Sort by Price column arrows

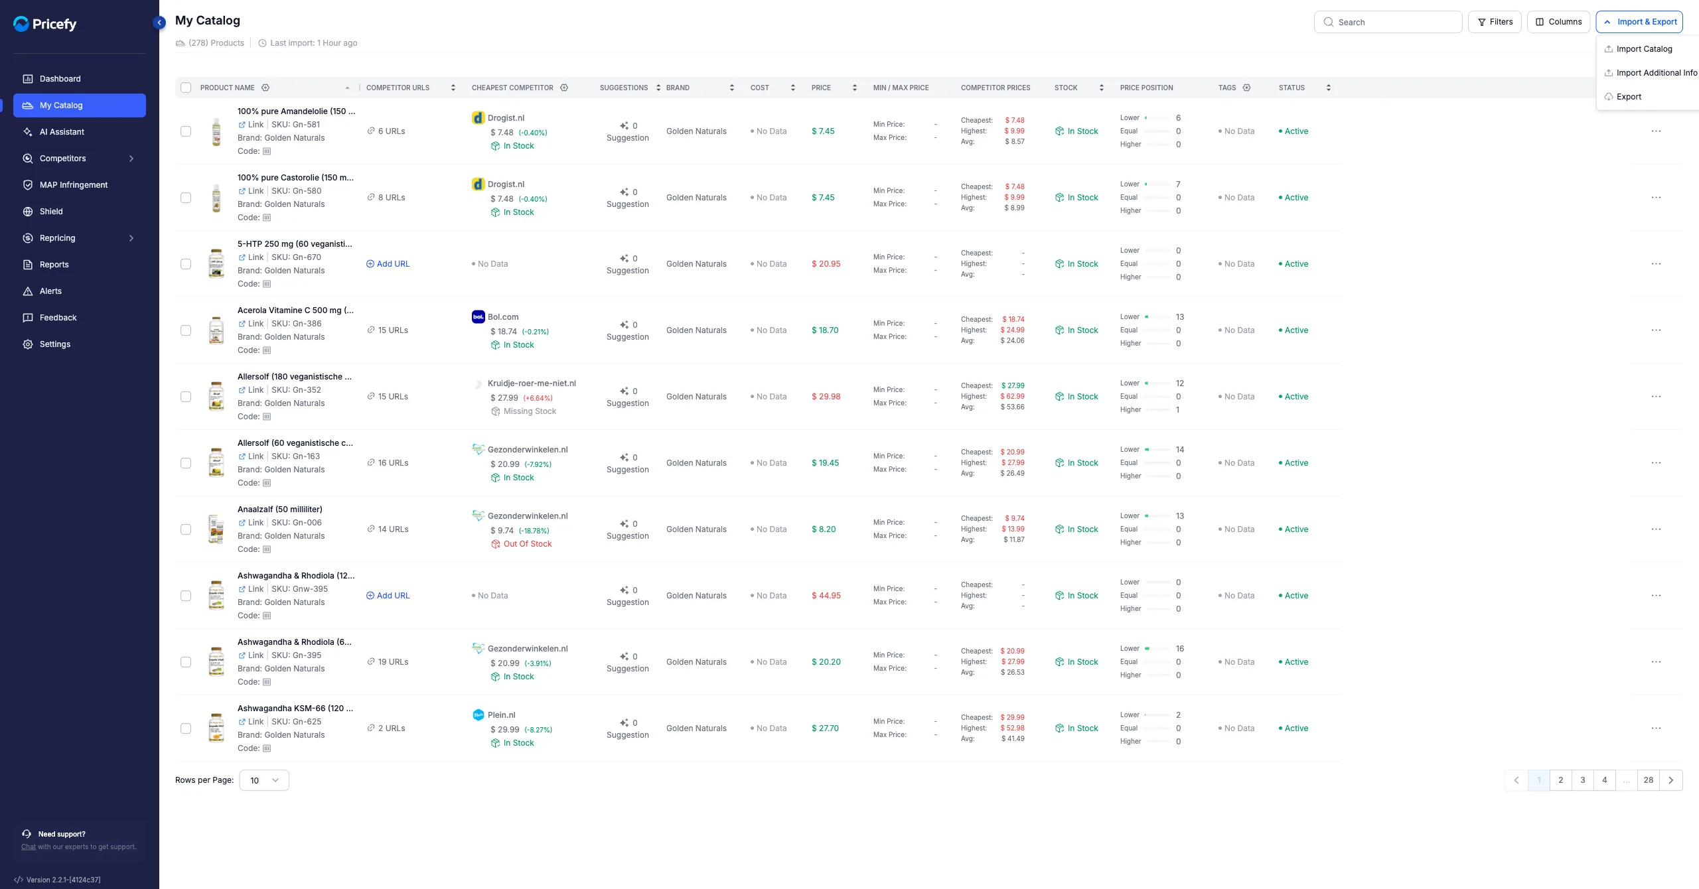855,88
